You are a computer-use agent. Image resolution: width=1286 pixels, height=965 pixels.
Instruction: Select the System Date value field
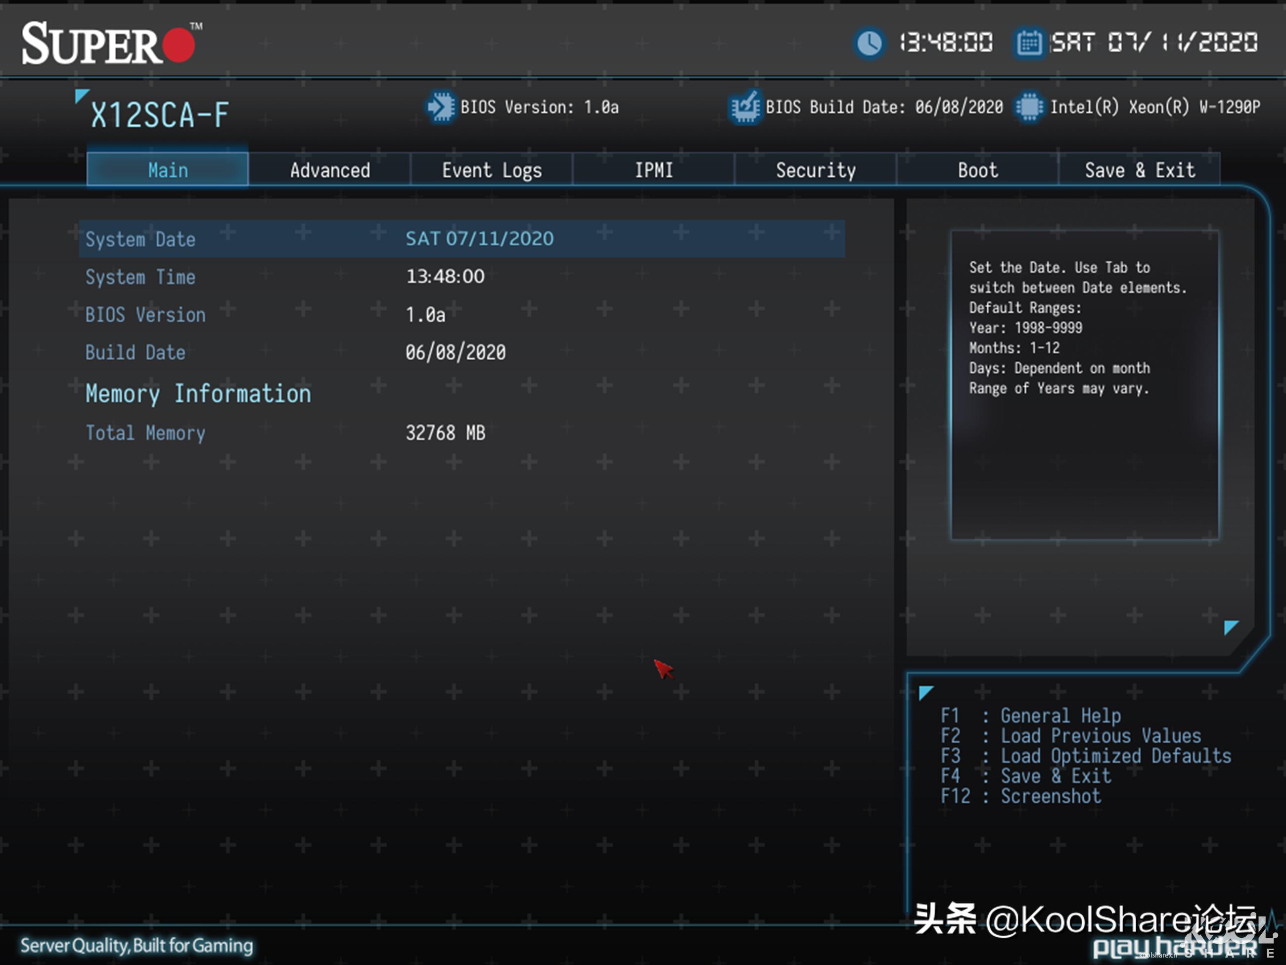(x=479, y=239)
